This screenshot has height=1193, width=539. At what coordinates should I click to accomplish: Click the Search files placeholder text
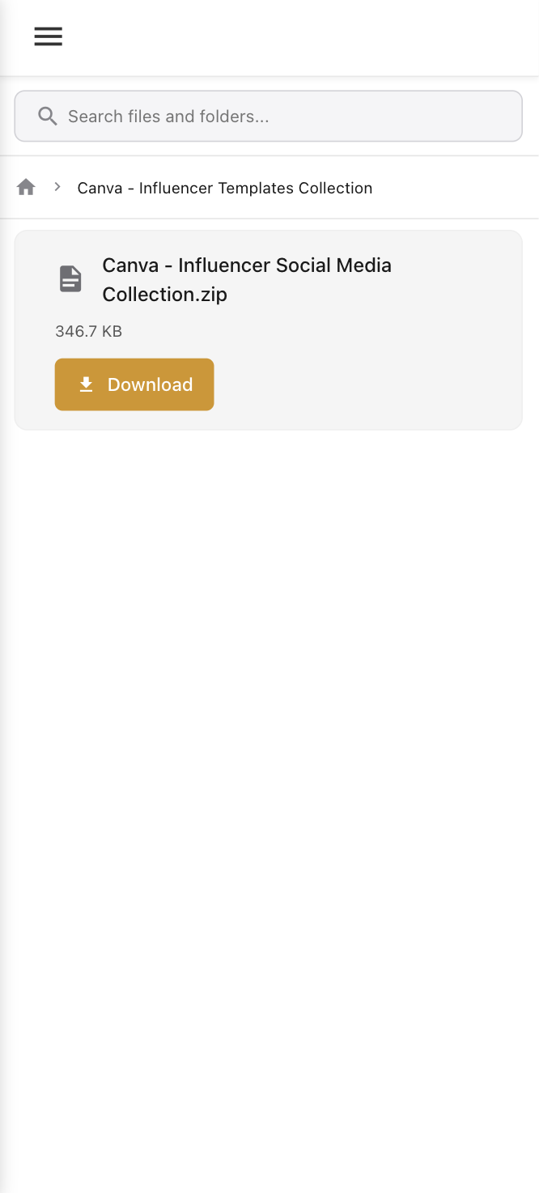[x=168, y=117]
